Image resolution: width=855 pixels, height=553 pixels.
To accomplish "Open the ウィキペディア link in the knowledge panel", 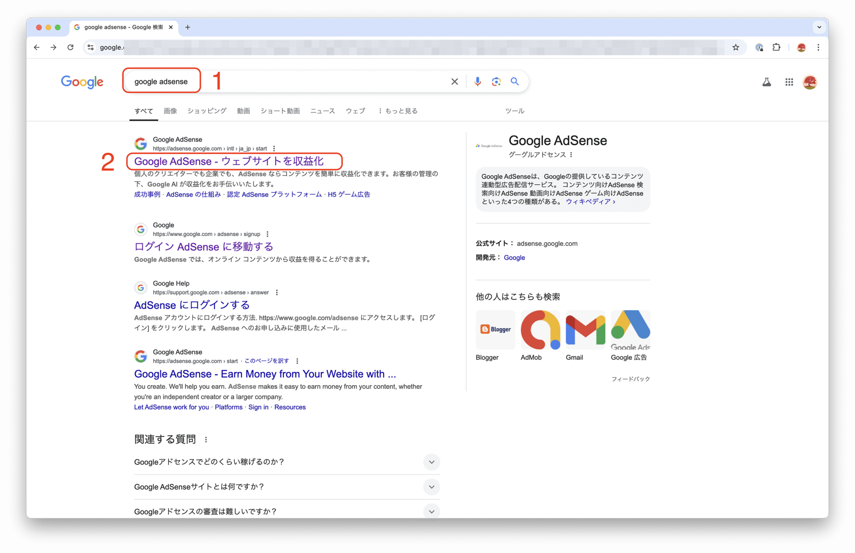I will [590, 201].
